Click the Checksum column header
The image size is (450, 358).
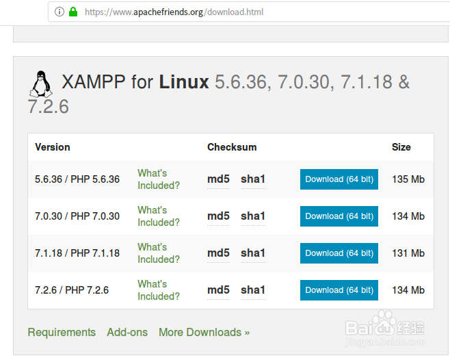232,147
